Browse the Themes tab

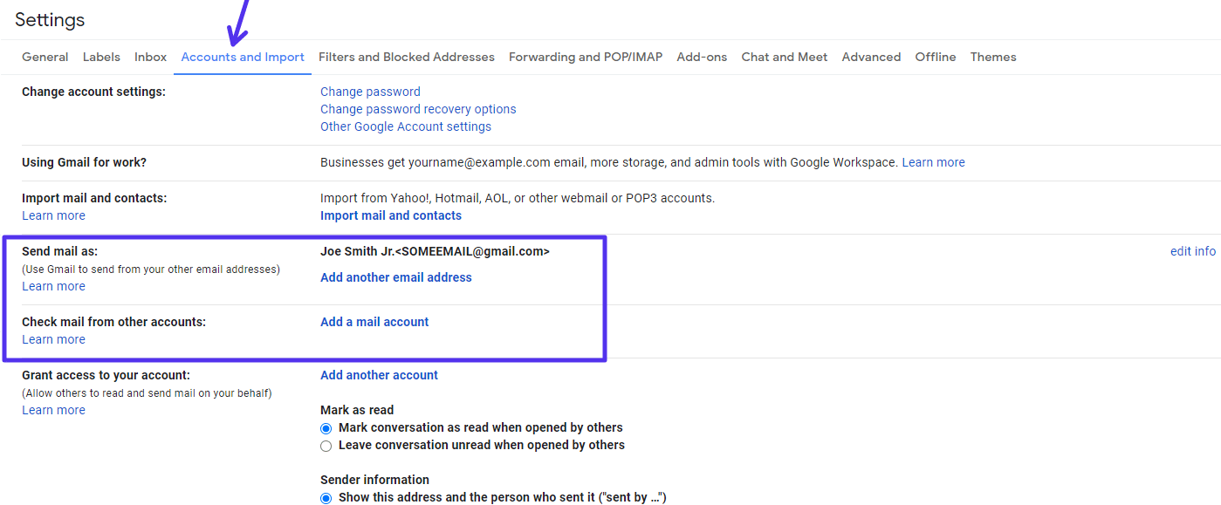tap(992, 57)
